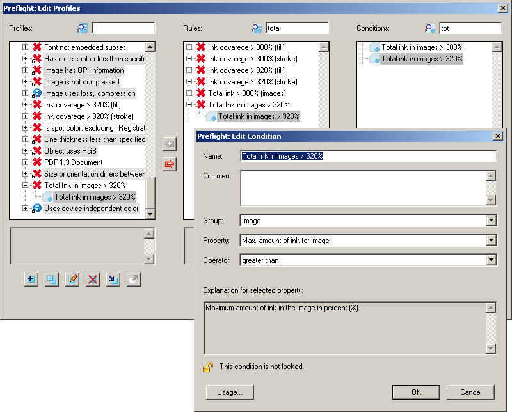Click the Import profile arrow icon

click(x=113, y=280)
